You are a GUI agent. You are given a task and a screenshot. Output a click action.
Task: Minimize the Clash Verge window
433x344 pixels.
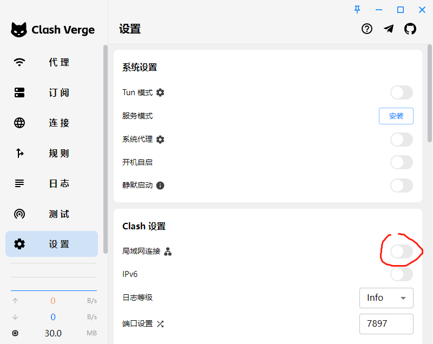379,10
